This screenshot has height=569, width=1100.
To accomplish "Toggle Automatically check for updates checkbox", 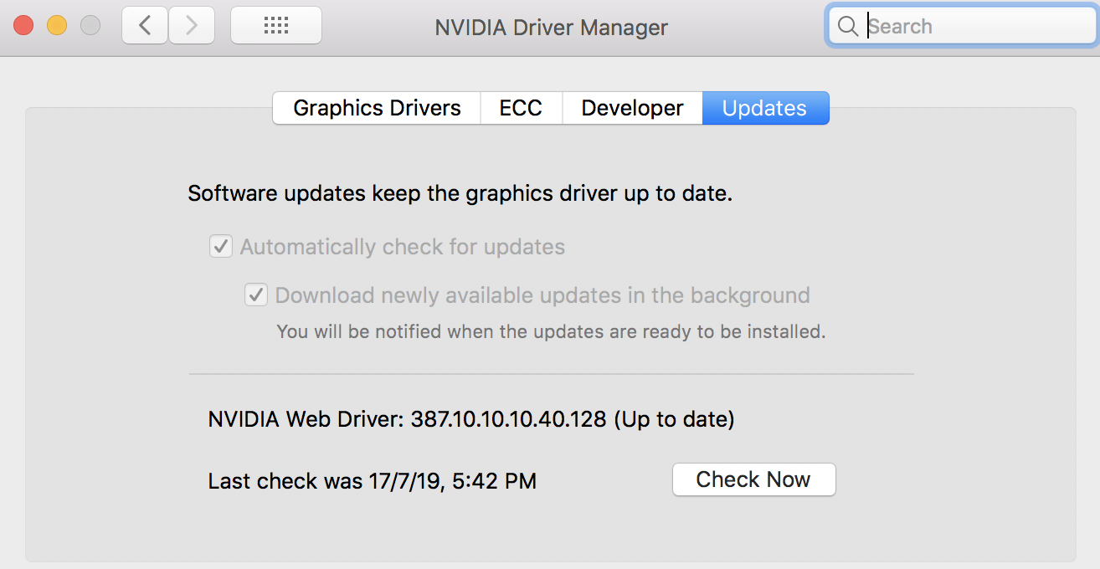I will (221, 247).
